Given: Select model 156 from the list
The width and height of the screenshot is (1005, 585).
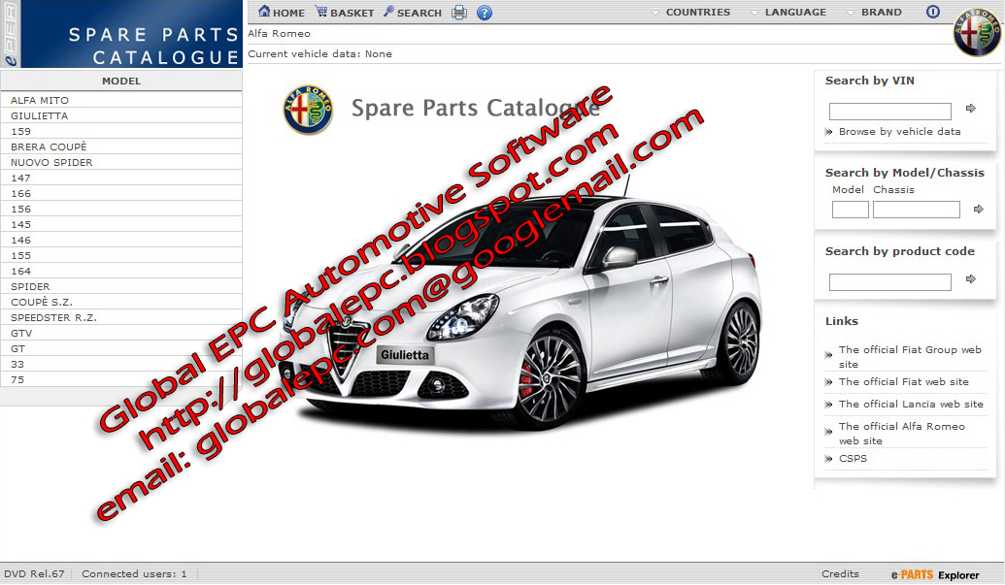Looking at the screenshot, I should coord(121,209).
